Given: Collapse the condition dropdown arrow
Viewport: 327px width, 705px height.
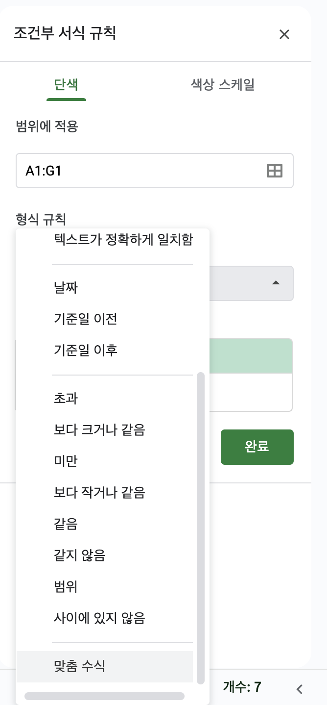Looking at the screenshot, I should [276, 283].
